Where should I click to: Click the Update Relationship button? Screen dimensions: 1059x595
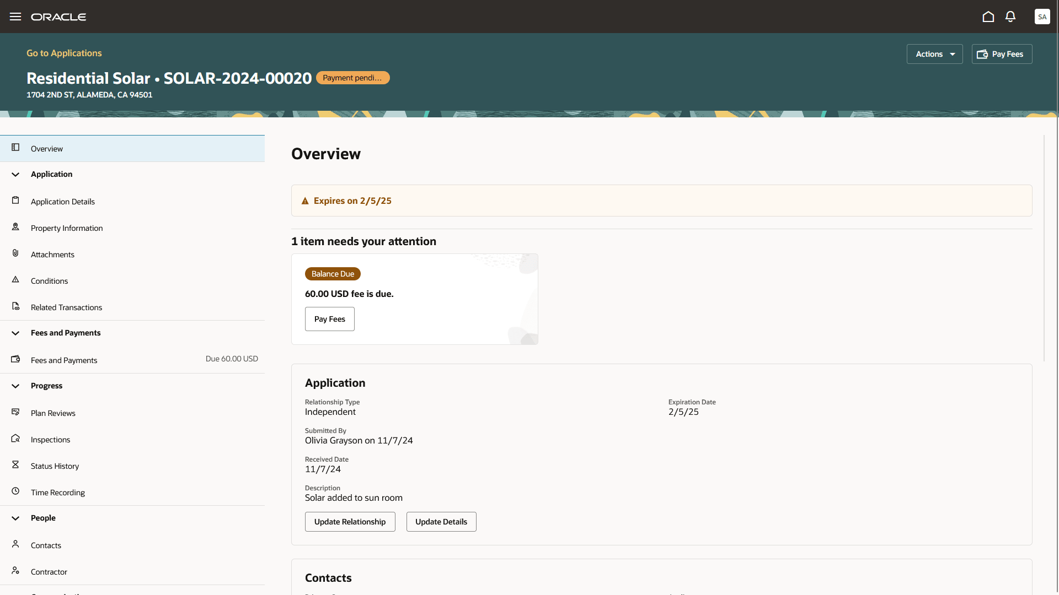click(350, 521)
